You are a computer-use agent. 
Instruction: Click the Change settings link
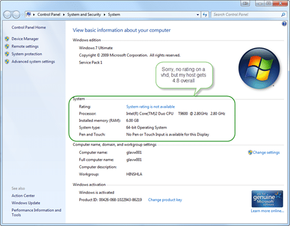click(266, 152)
